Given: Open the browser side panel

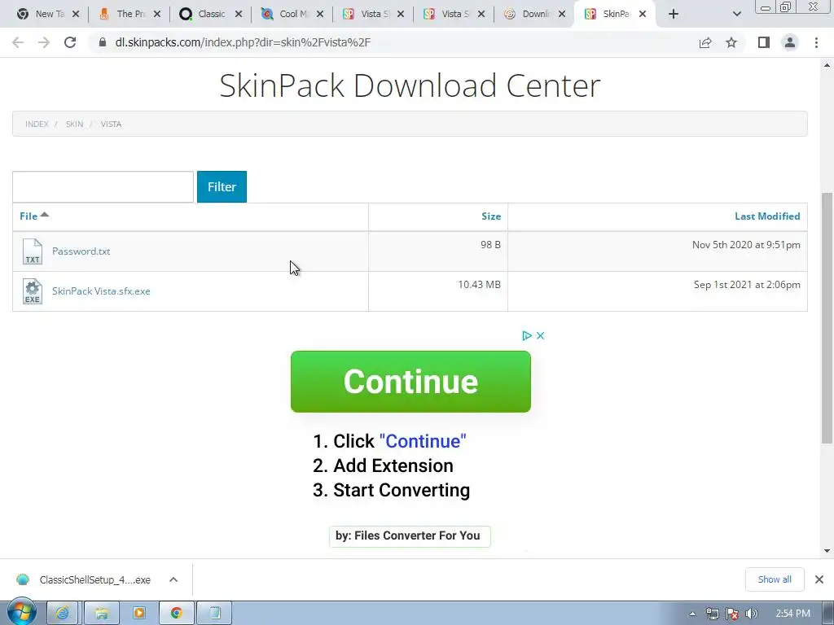Looking at the screenshot, I should (764, 42).
